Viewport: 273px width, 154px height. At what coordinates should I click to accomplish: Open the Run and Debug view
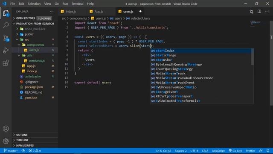click(x=6, y=50)
